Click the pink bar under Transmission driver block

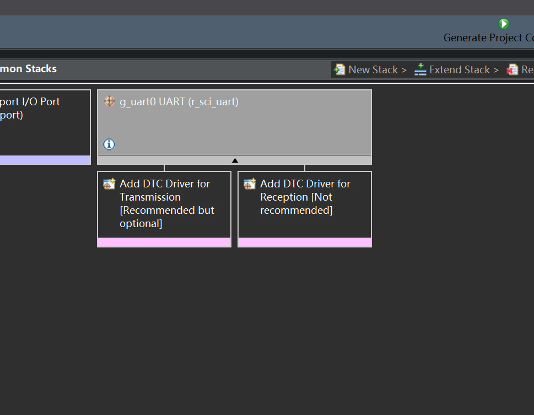click(164, 242)
